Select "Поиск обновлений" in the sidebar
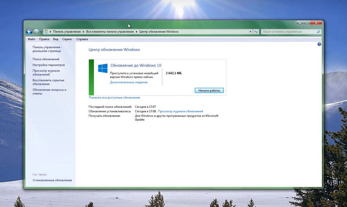The height and width of the screenshot is (207, 347). (46, 59)
